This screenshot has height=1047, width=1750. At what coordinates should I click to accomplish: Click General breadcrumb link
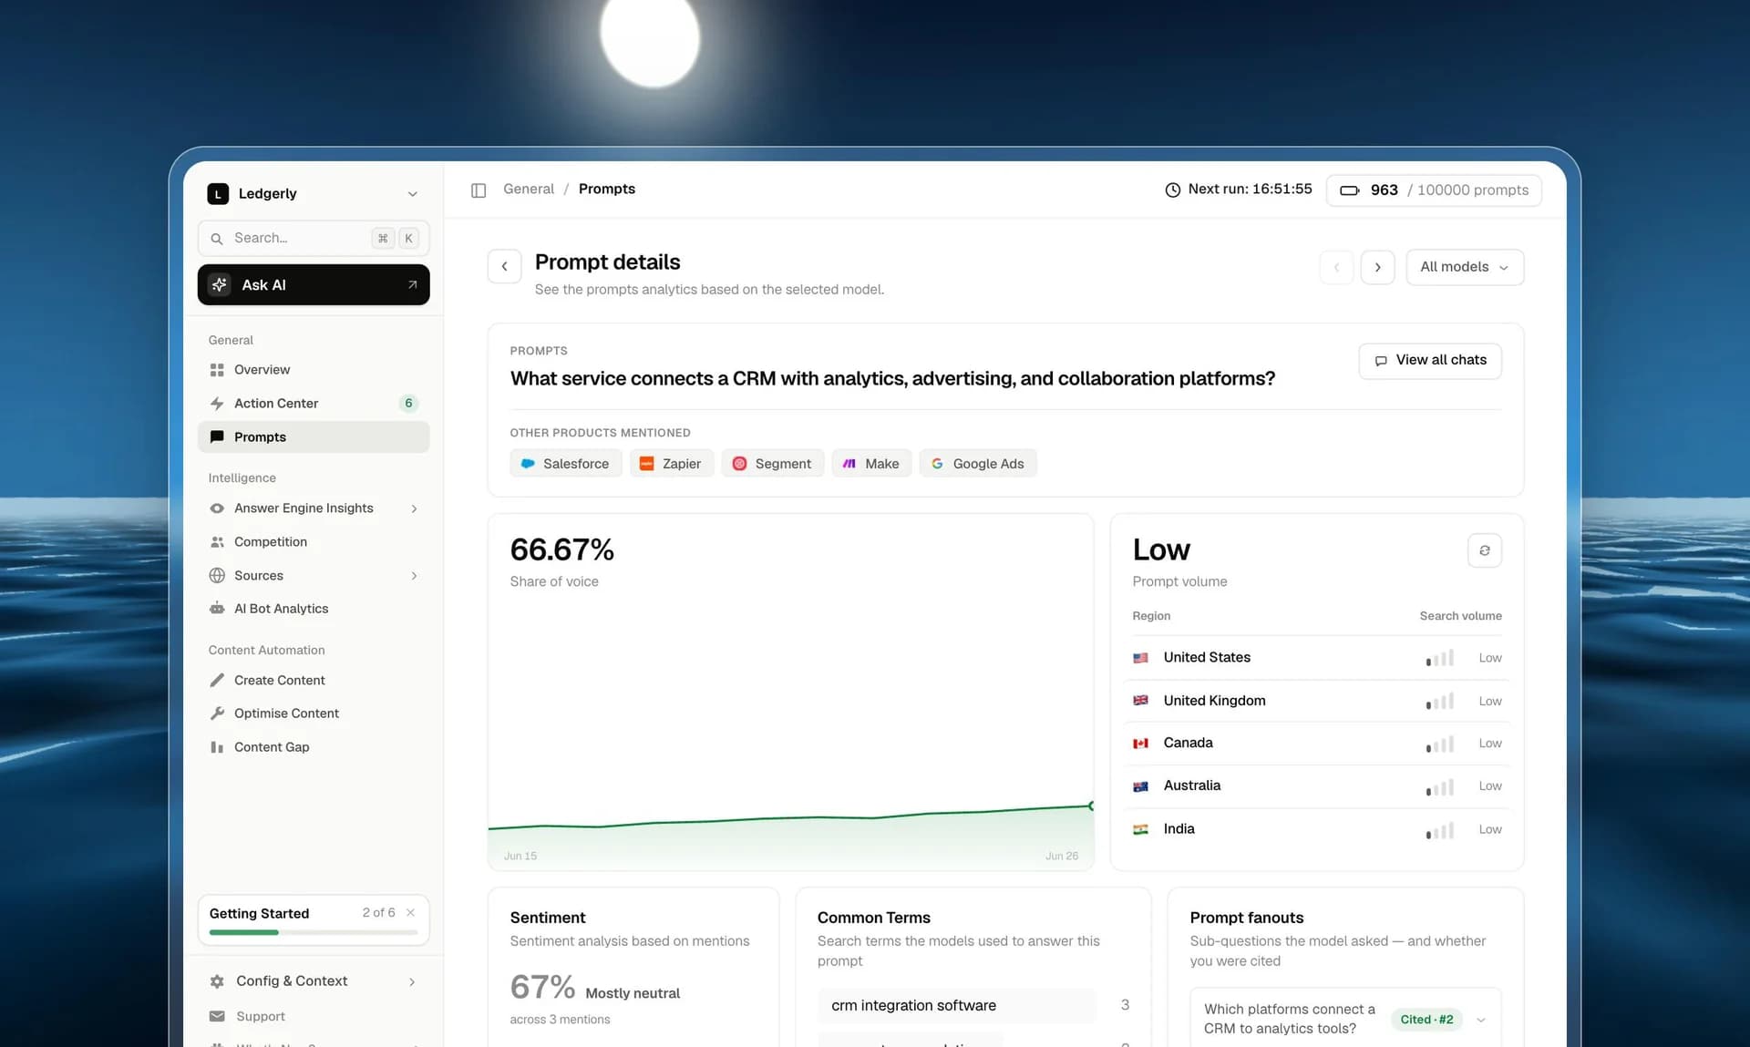[529, 189]
